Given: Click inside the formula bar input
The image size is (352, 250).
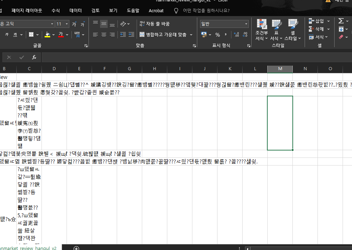Looking at the screenshot, I should [197, 57].
